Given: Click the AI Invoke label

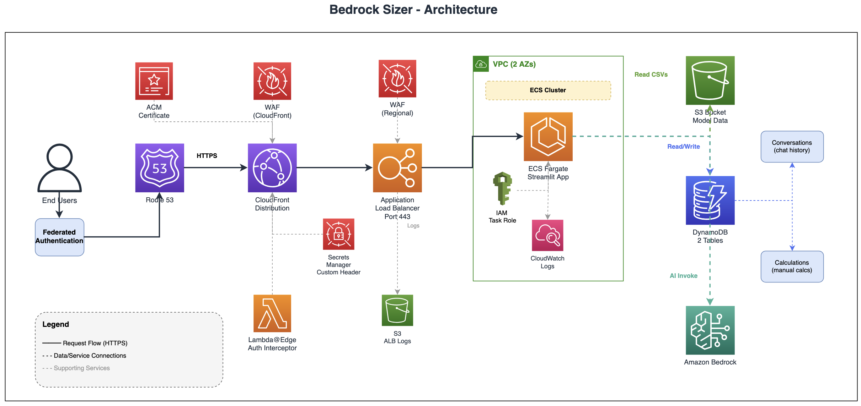Looking at the screenshot, I should pyautogui.click(x=683, y=276).
